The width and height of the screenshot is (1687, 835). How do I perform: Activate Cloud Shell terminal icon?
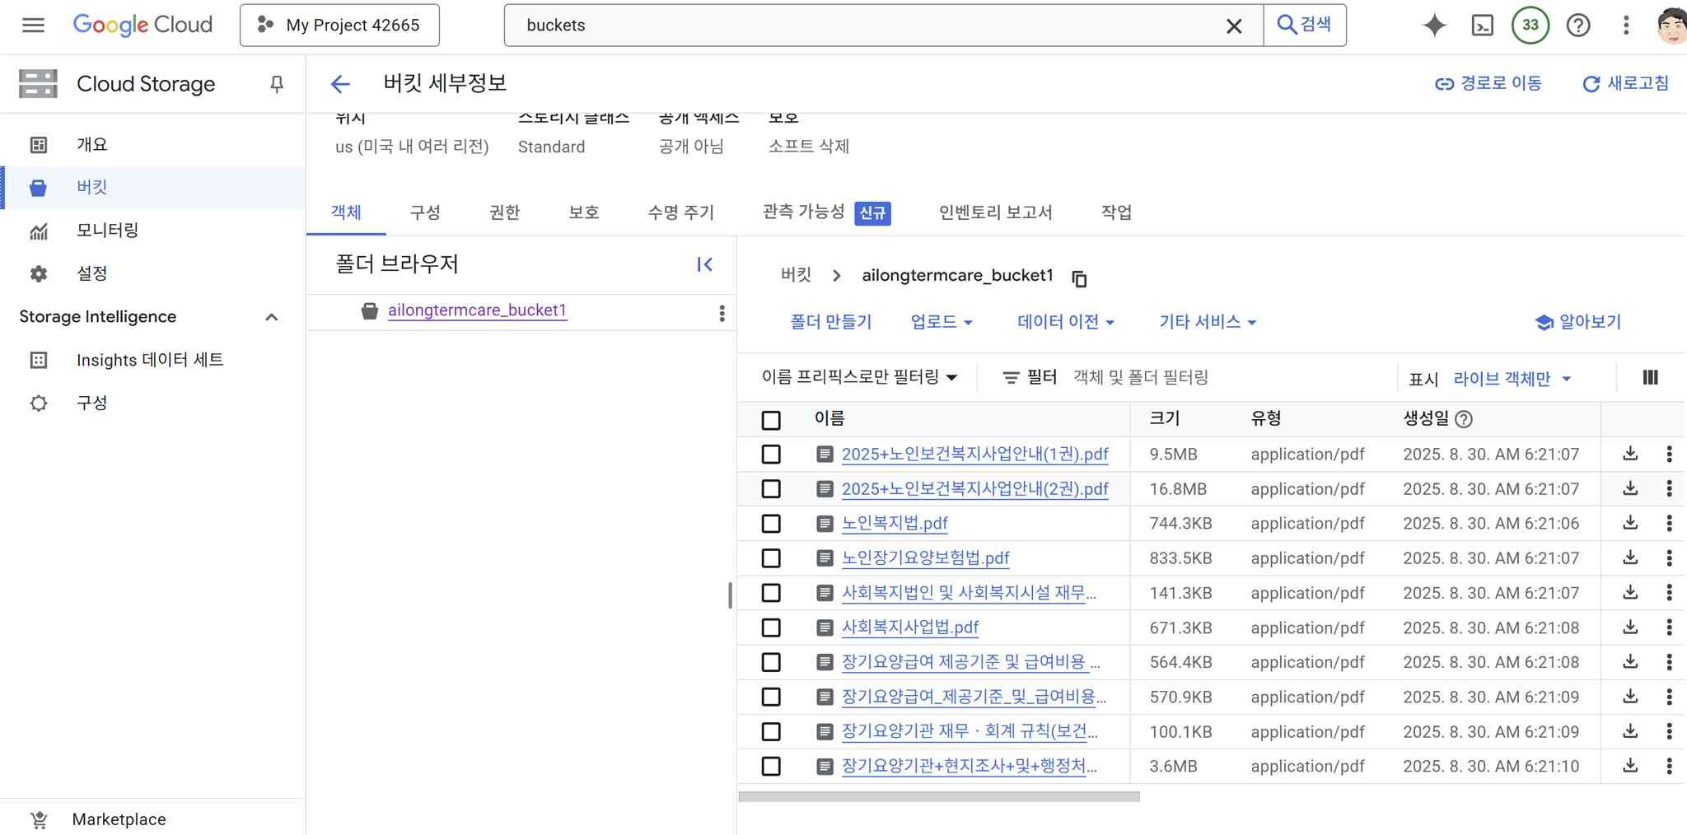pos(1482,26)
